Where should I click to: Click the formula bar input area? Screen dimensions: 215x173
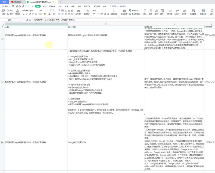click(81, 19)
